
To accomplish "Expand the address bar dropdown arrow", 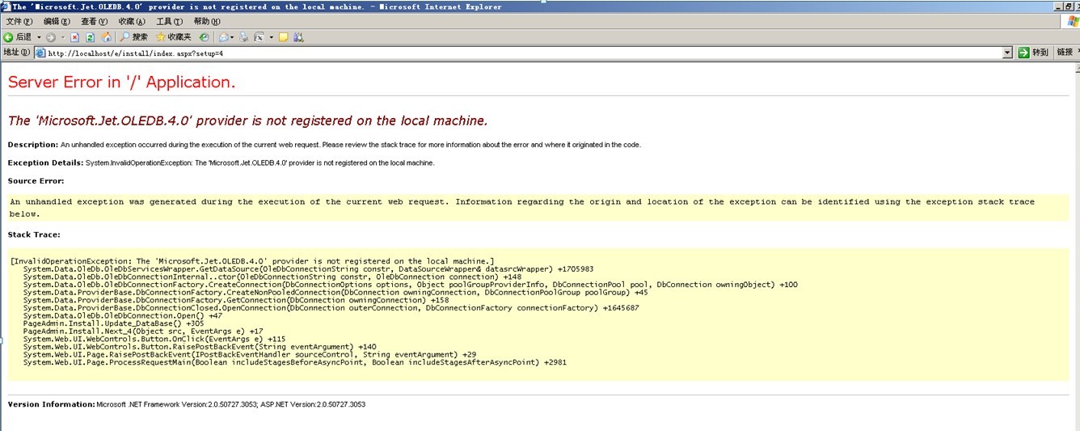I will click(x=1007, y=53).
